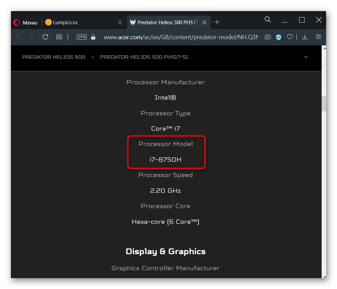Click the PREDATOR HELIOS 500 PH517-51 breadcrumb
This screenshot has height=289, width=337.
[144, 57]
